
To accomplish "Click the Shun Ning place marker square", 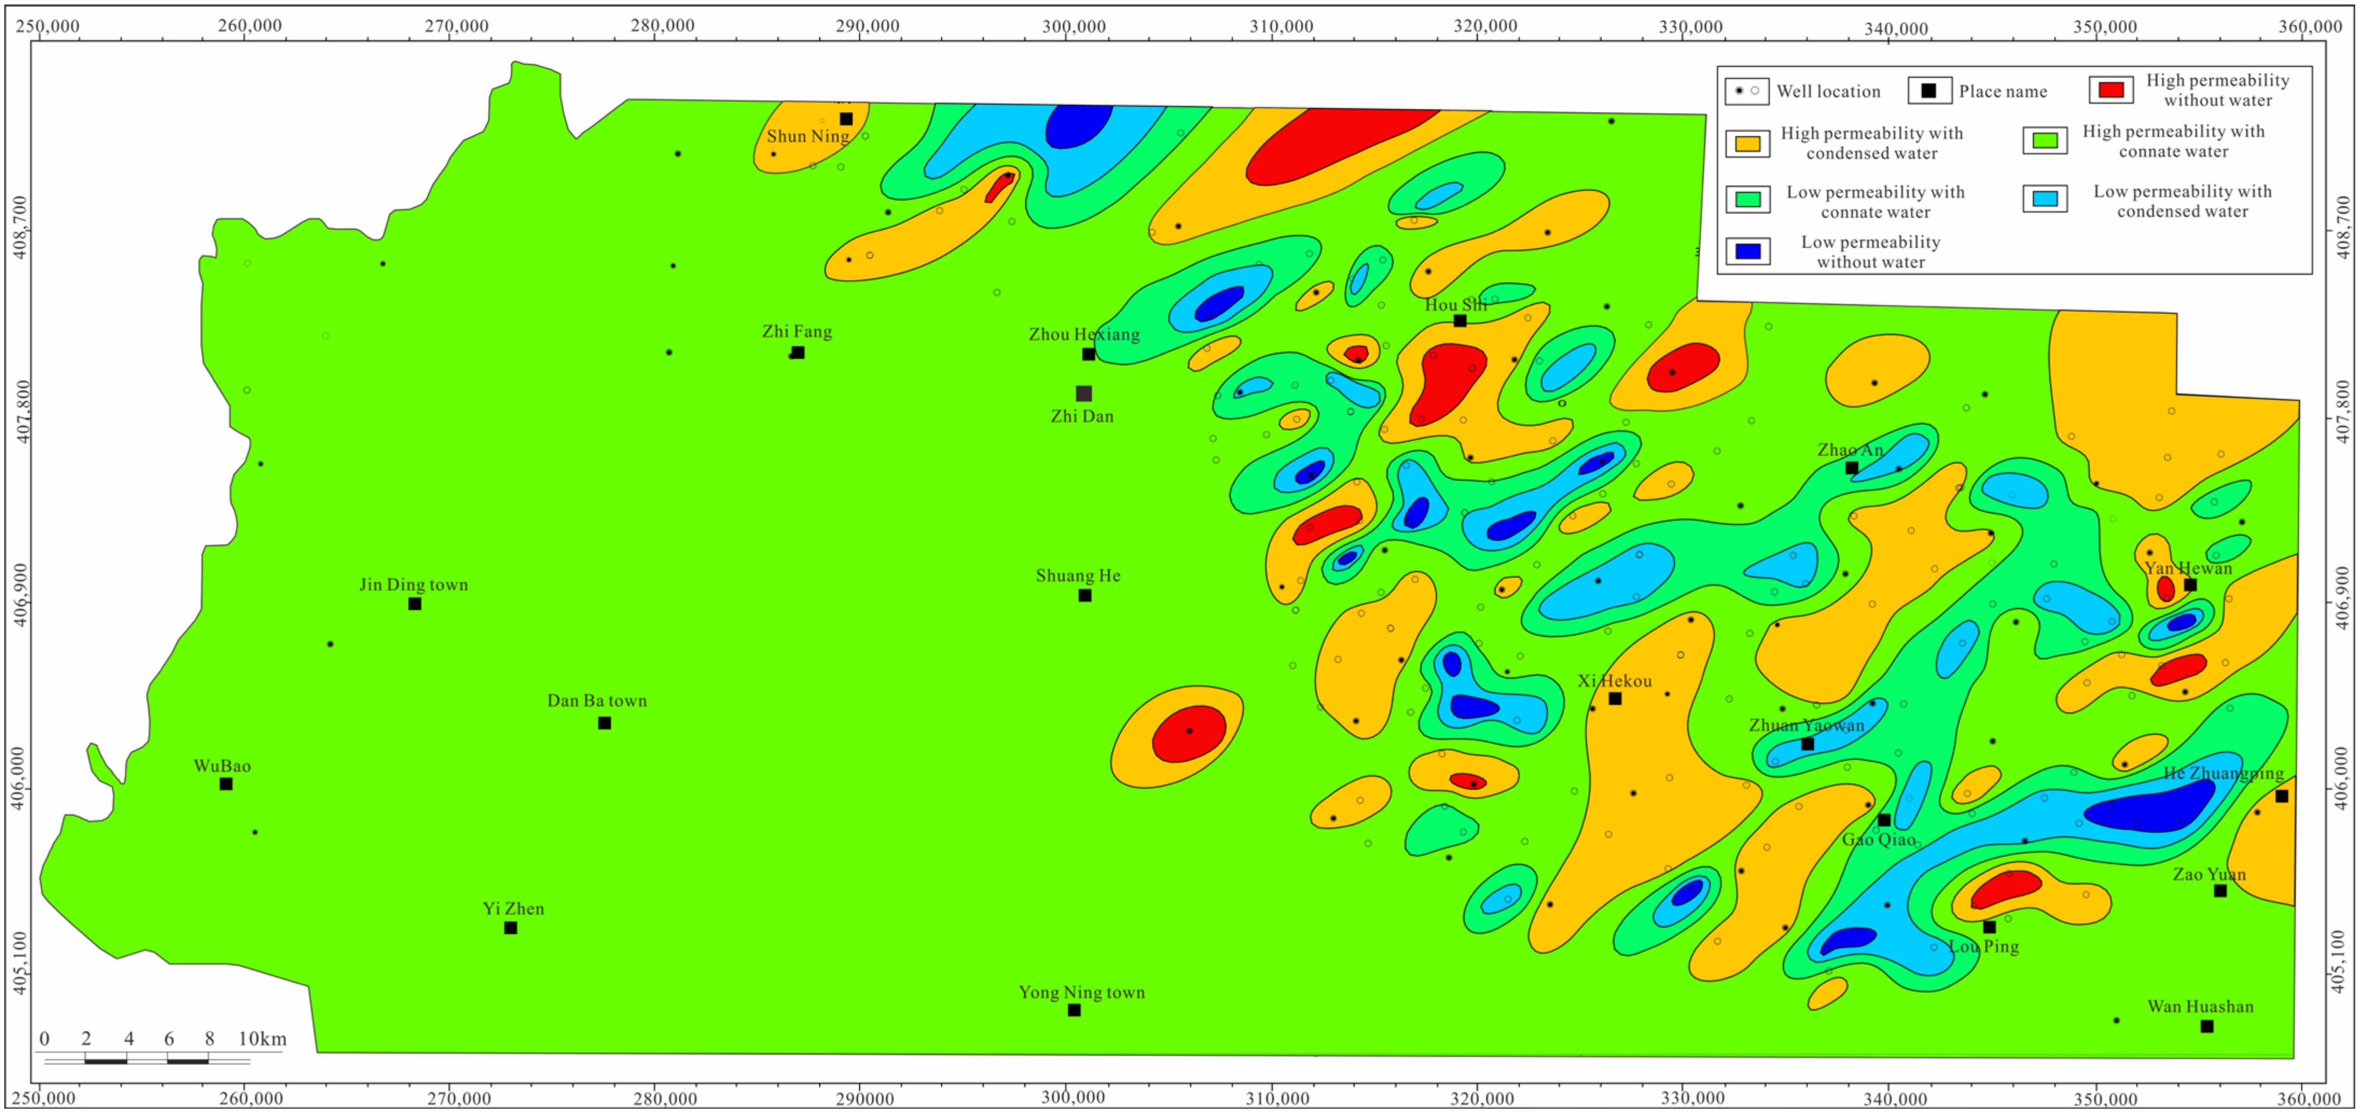I will [846, 119].
